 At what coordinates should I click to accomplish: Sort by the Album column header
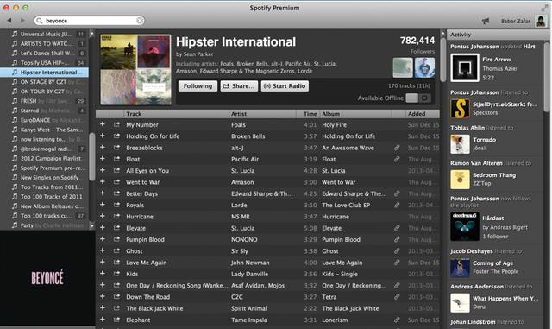(x=355, y=114)
